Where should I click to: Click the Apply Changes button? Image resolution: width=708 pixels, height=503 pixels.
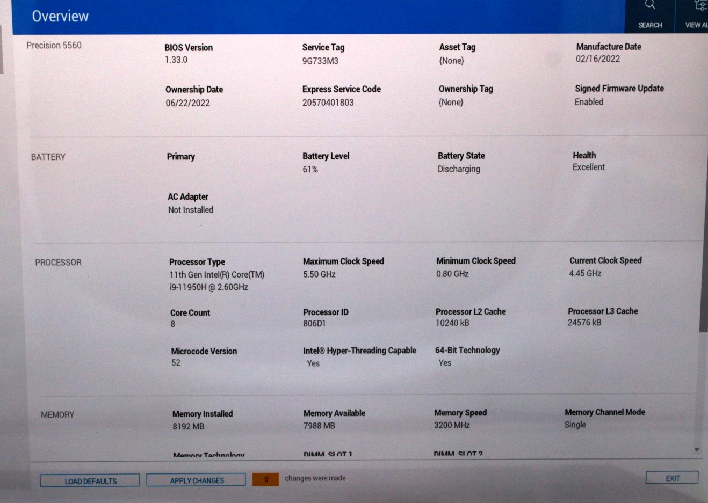(x=197, y=480)
